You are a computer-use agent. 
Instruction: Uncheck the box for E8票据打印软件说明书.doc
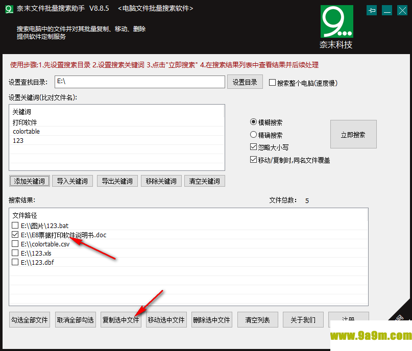click(x=15, y=235)
